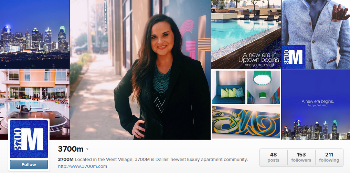Open the 153 followers list
This screenshot has height=173, width=350.
(301, 157)
